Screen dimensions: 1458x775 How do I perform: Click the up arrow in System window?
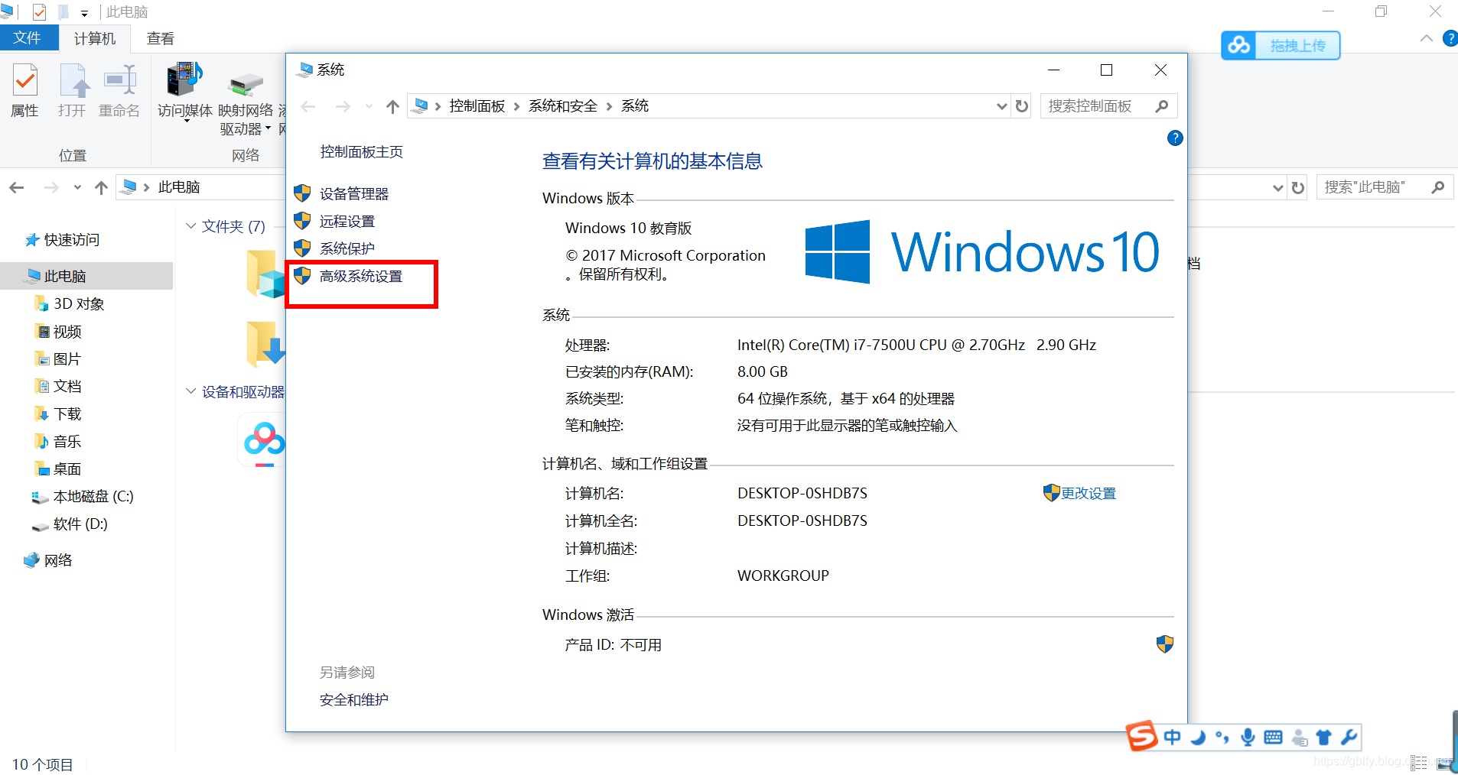pyautogui.click(x=392, y=106)
